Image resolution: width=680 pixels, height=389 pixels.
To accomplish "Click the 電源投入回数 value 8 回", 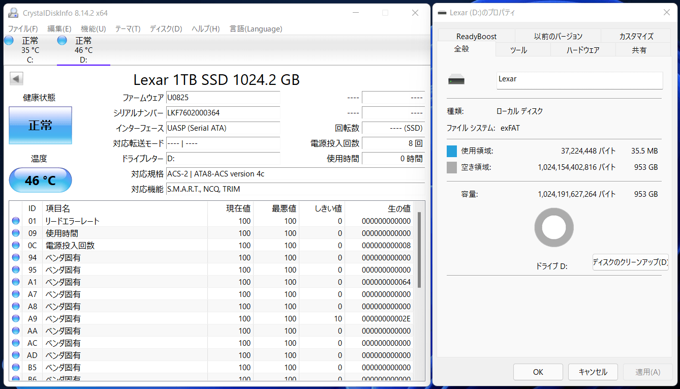I will tap(393, 143).
